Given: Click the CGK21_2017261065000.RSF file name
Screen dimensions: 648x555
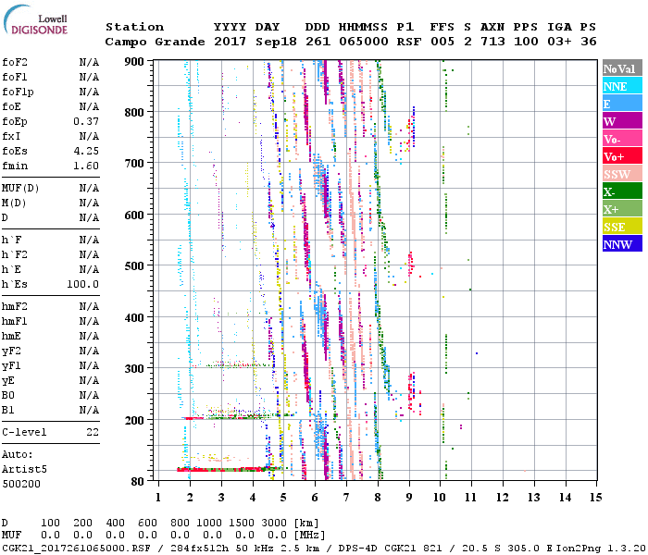Looking at the screenshot, I should [76, 549].
